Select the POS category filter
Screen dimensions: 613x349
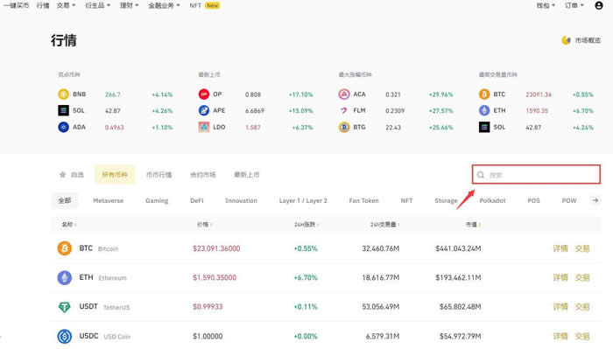pos(533,200)
